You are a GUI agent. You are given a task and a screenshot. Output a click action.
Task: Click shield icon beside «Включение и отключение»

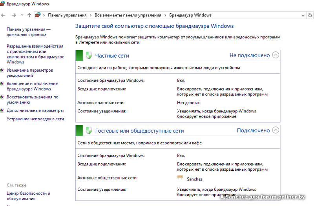pos(2,84)
